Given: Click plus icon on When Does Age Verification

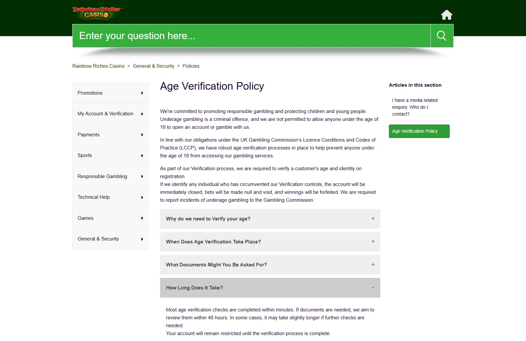Looking at the screenshot, I should click(x=373, y=241).
